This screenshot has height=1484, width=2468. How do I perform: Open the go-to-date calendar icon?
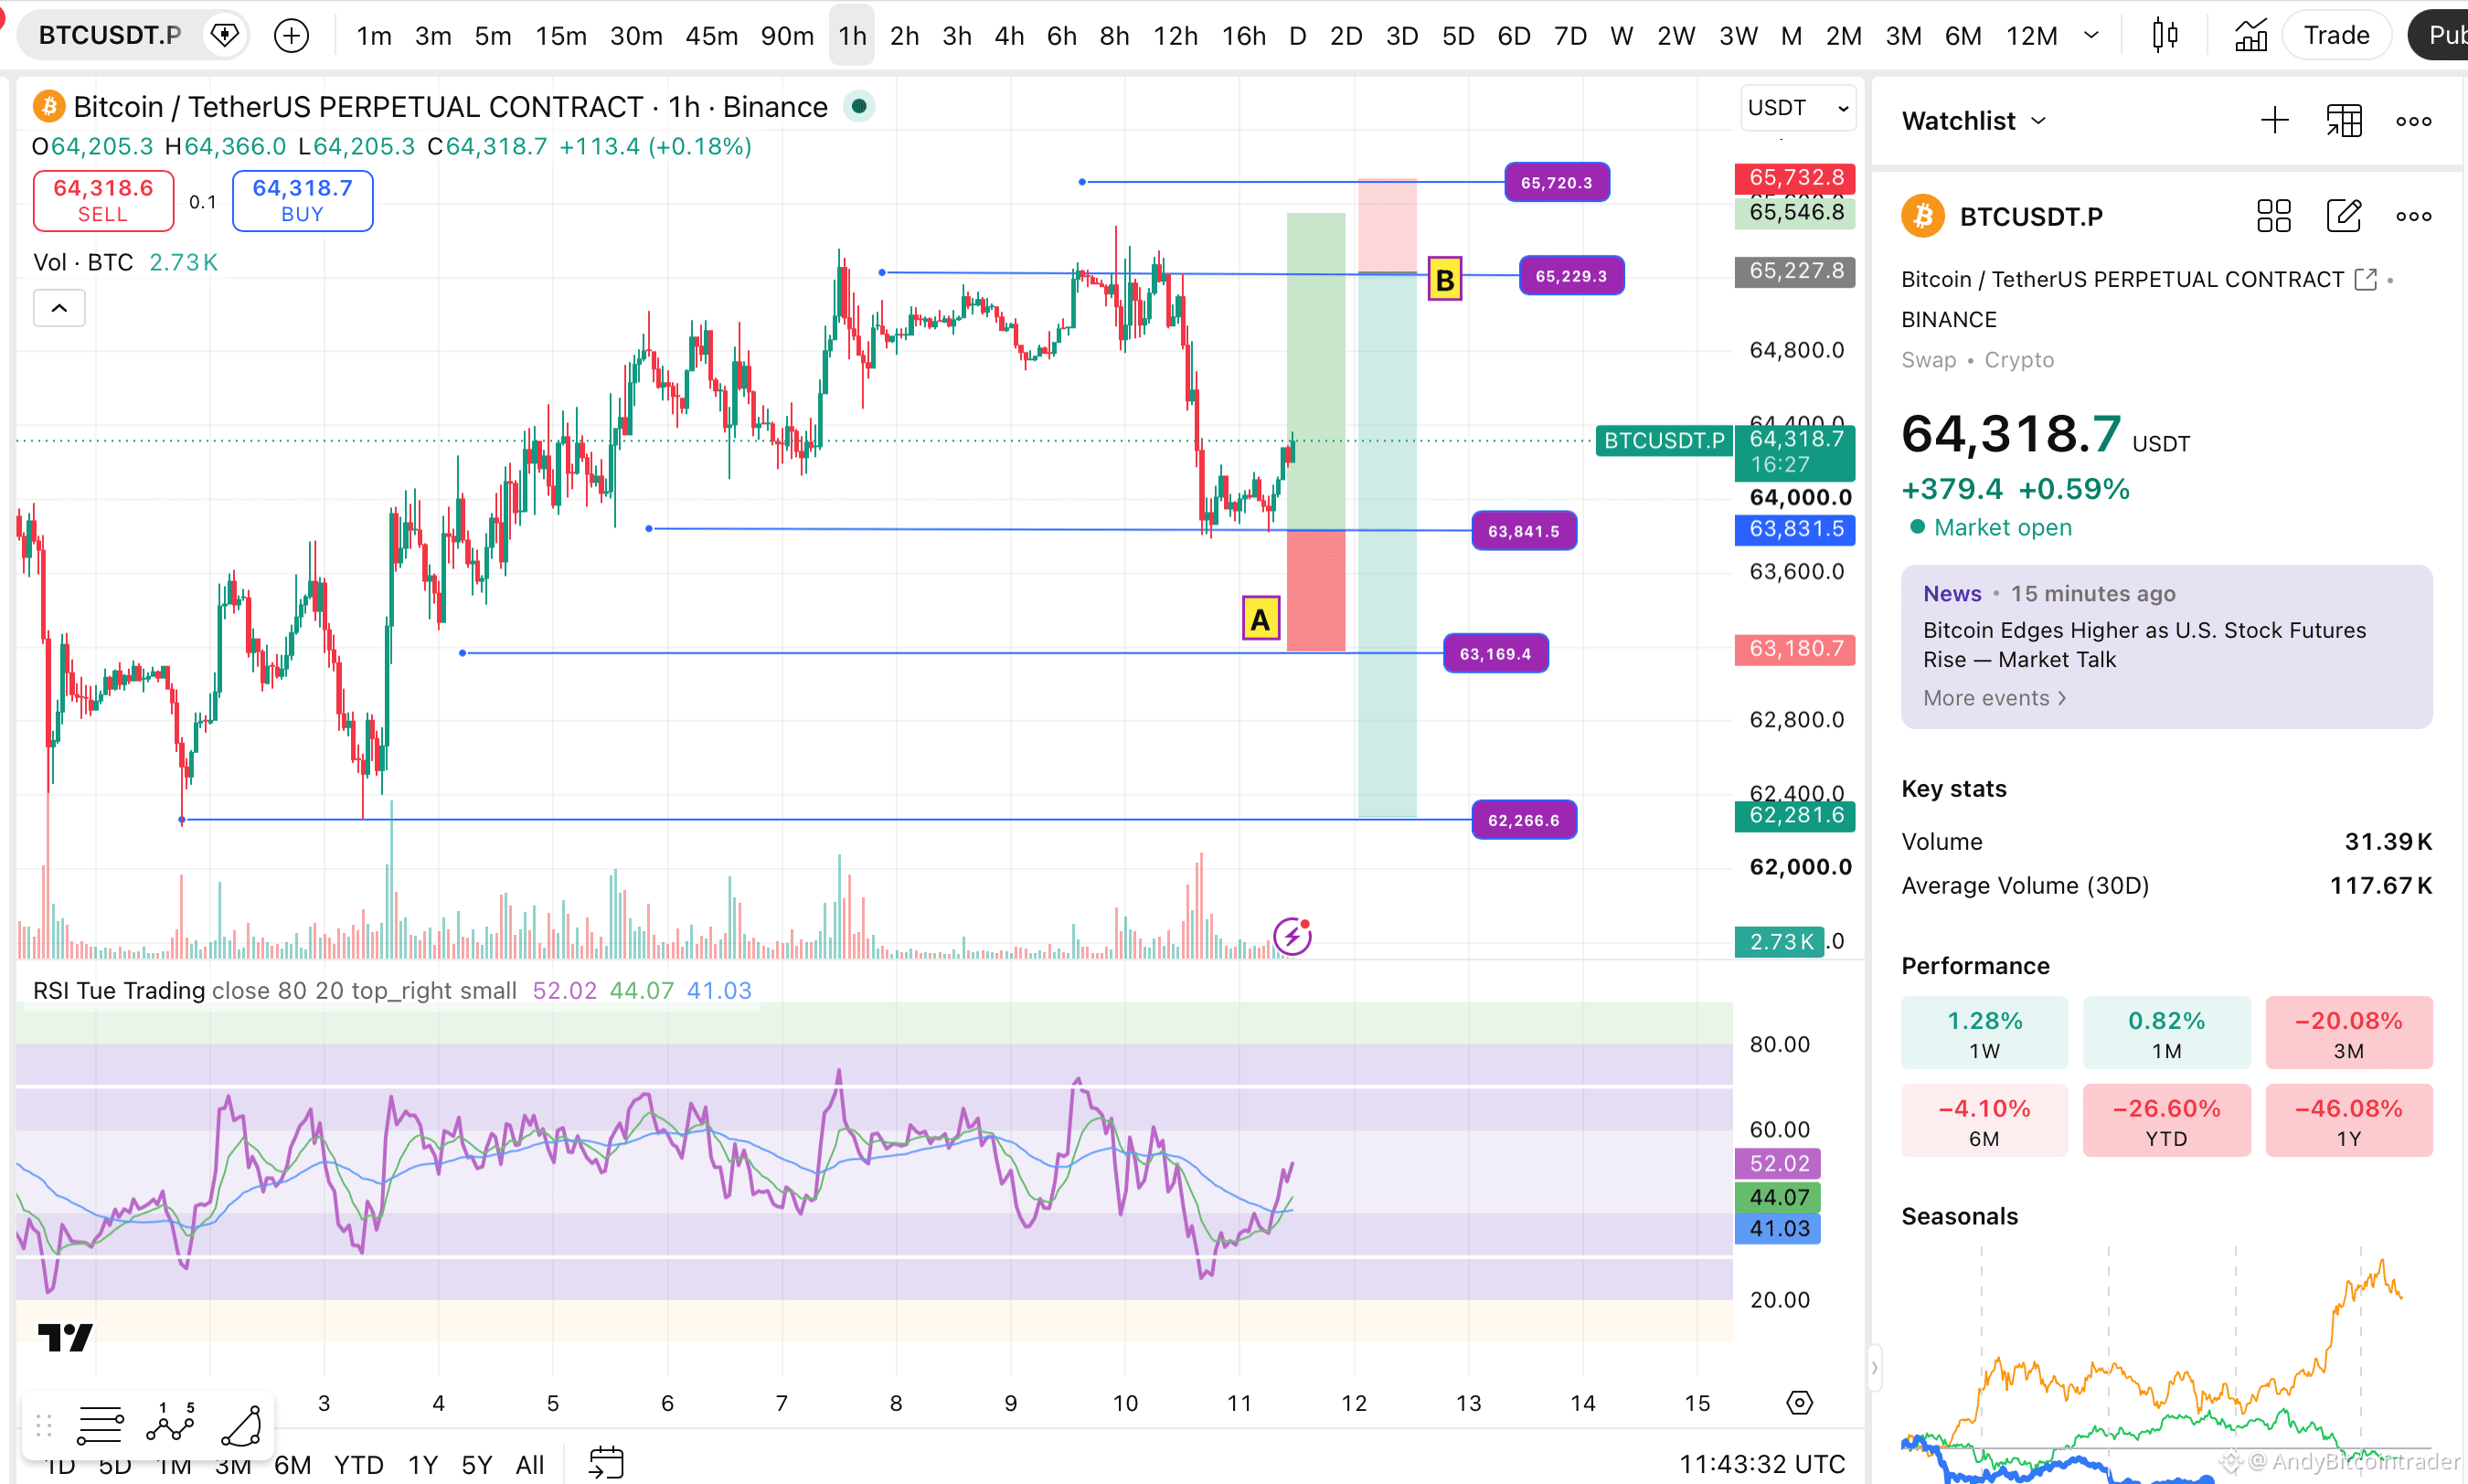coord(606,1463)
